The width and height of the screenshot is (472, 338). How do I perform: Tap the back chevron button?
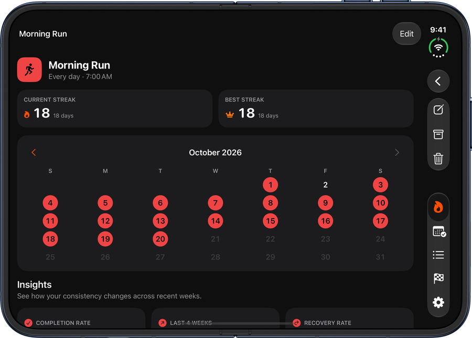438,81
